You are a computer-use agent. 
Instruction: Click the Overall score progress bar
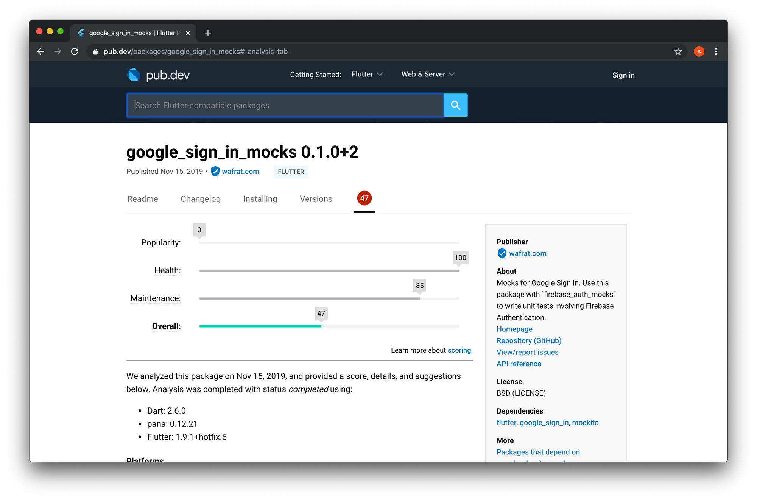click(x=329, y=326)
